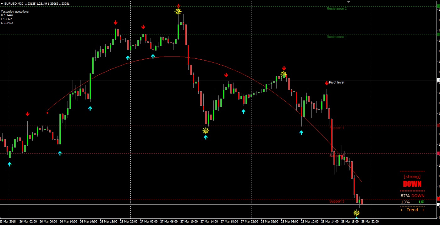Select the green UP label beside 13%
This screenshot has width=440, height=226.
tap(421, 202)
